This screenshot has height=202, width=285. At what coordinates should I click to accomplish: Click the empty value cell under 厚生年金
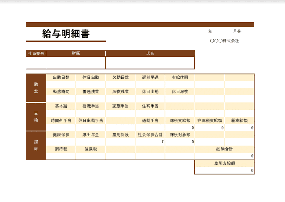(91, 142)
